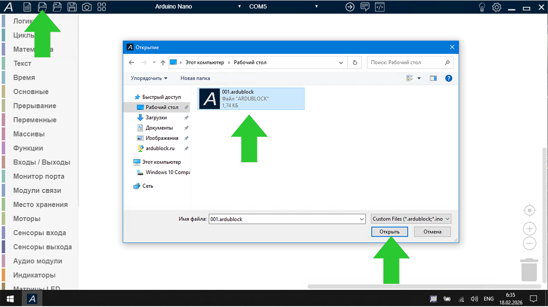Click the Отмена button
This screenshot has height=307, width=548.
(432, 232)
